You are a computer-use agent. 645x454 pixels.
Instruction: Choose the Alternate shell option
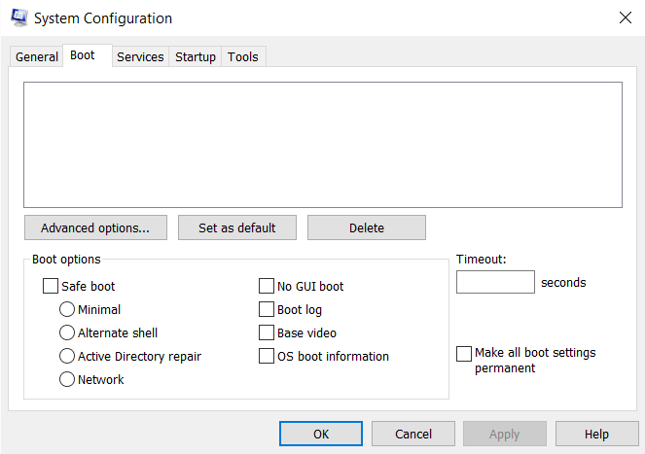67,332
